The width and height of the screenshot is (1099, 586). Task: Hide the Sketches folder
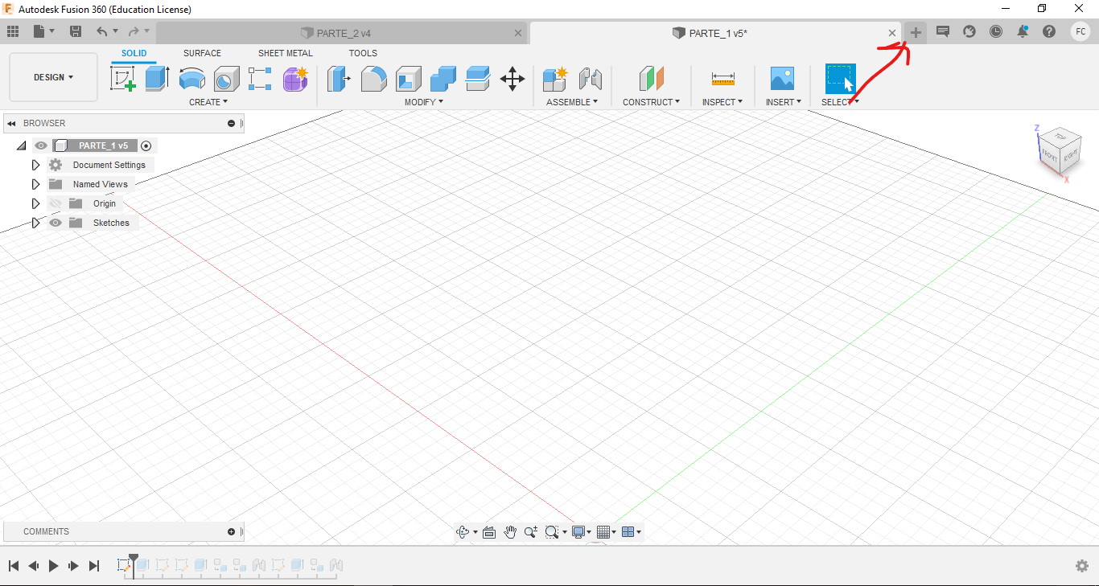tap(56, 223)
